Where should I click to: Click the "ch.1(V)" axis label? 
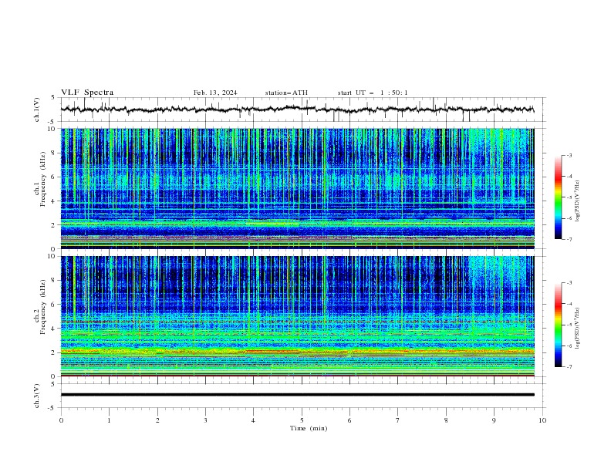click(37, 110)
